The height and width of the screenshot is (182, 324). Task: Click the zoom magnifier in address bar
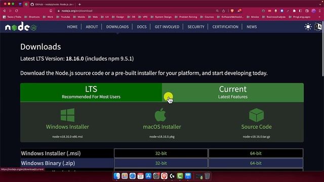coord(217,11)
